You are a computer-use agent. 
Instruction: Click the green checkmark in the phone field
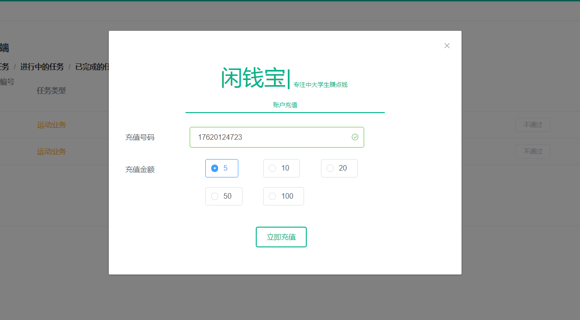pos(355,137)
